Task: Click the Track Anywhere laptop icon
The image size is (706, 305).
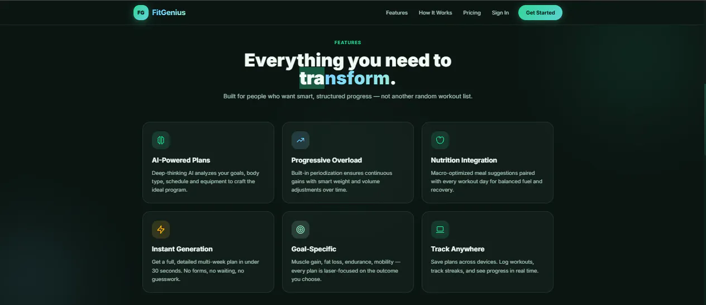Action: [x=440, y=230]
